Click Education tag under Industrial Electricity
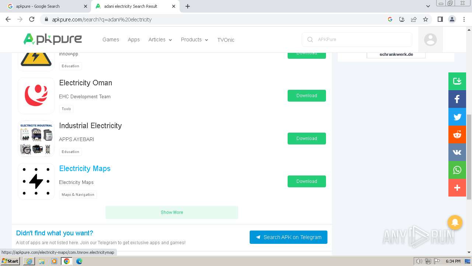This screenshot has height=266, width=472. coord(70,152)
